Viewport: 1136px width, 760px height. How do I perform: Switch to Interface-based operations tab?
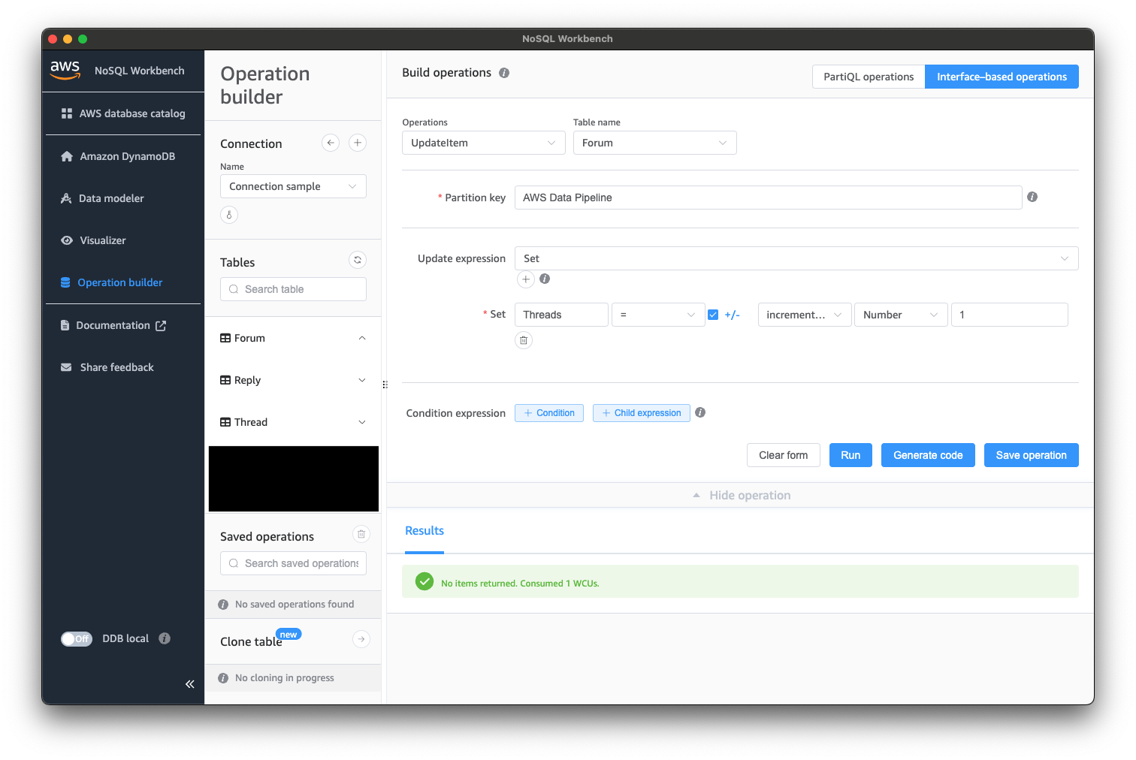tap(1002, 77)
